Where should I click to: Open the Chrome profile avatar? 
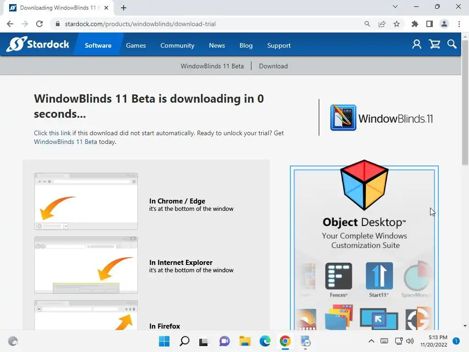444,24
